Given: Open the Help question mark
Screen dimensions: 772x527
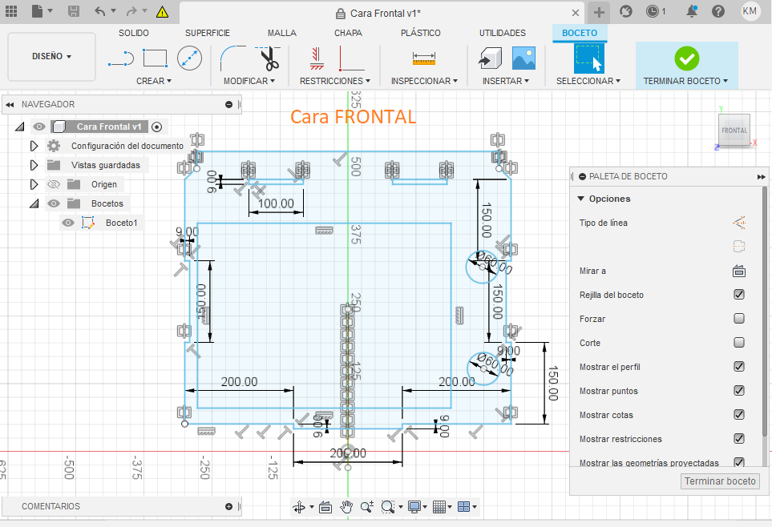Looking at the screenshot, I should click(718, 11).
